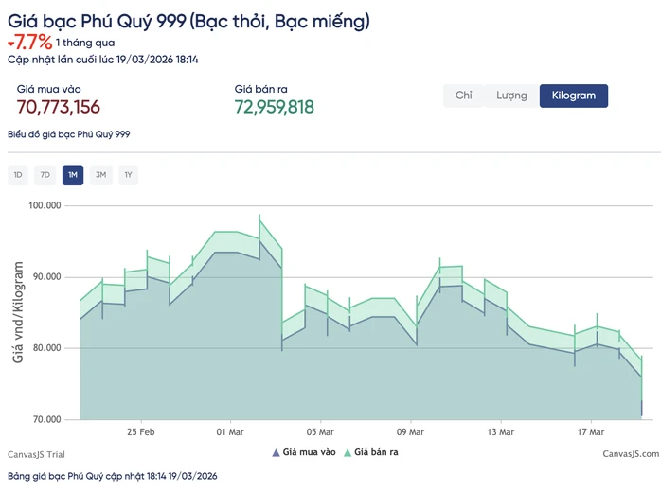Click the red downward arrow beside -7.7%
The image size is (661, 491).
[x=11, y=44]
